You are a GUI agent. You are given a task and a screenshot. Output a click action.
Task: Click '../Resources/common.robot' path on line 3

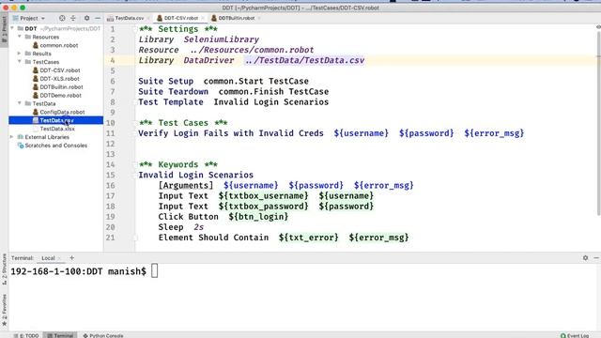(252, 50)
